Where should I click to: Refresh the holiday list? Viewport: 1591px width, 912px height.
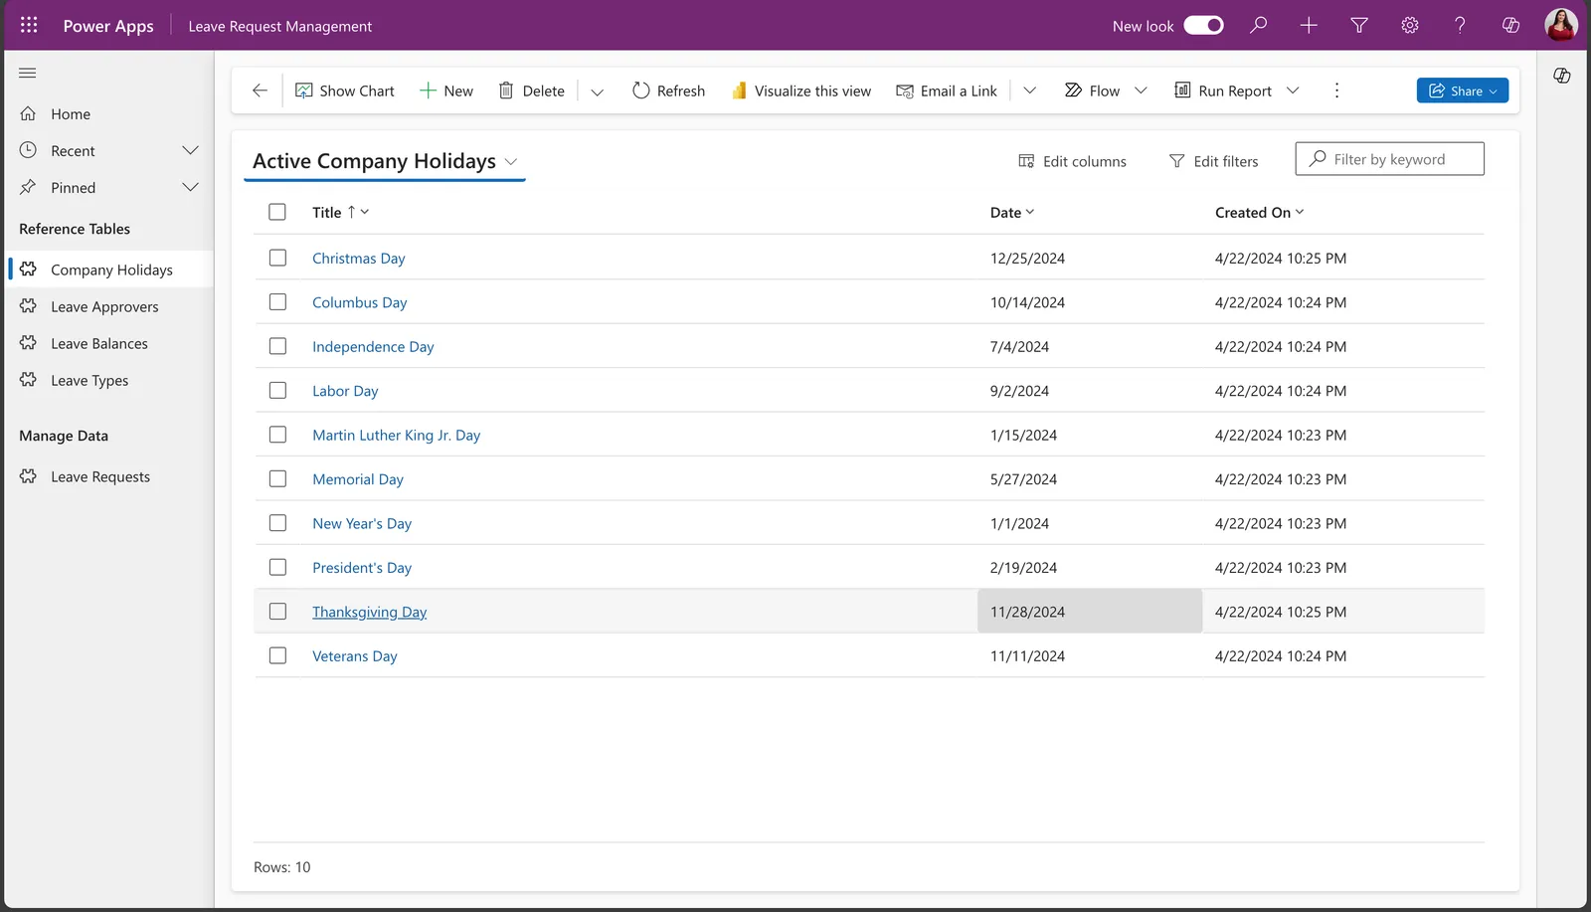coord(668,91)
